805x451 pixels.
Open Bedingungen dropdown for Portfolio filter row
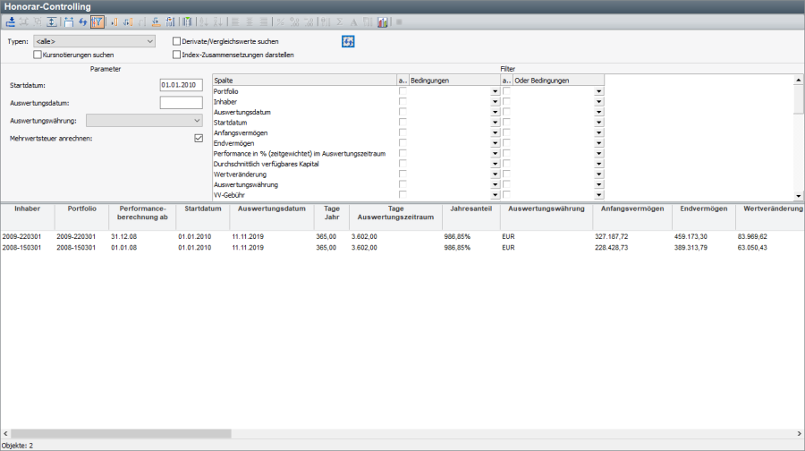[495, 91]
